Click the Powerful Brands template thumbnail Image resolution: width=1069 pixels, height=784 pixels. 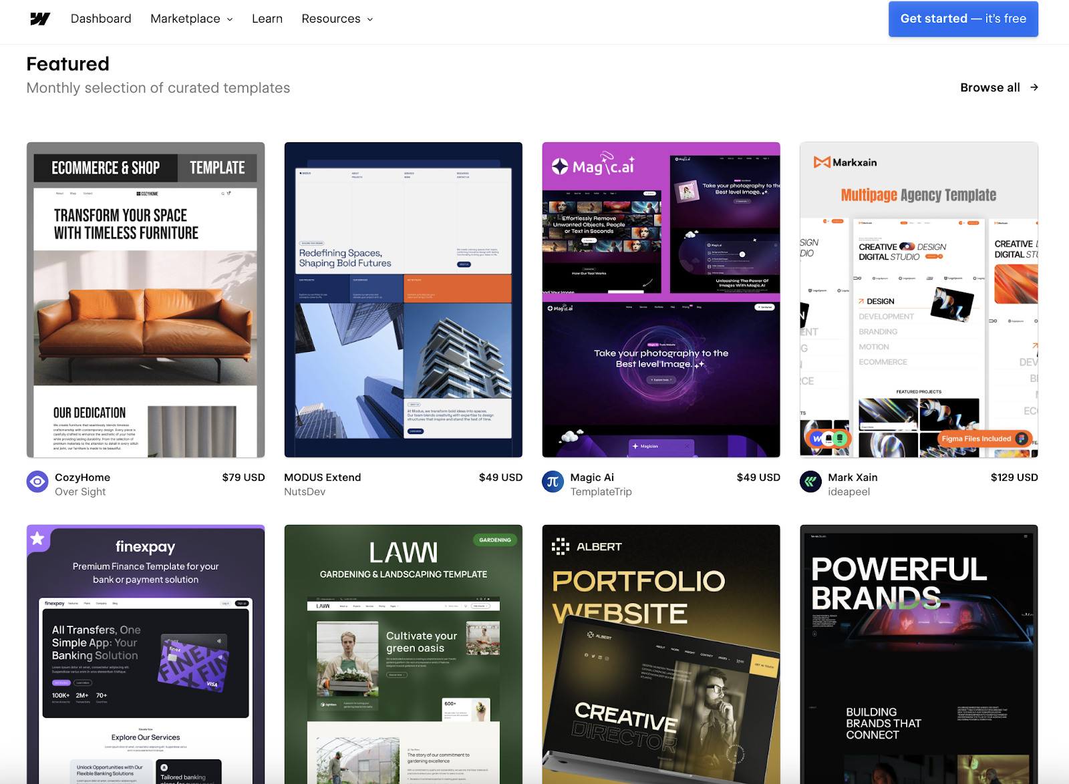click(918, 654)
